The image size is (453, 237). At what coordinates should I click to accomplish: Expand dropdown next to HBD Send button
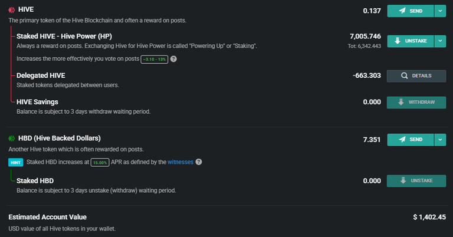tap(440, 140)
